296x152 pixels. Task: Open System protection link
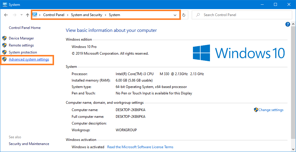click(23, 52)
